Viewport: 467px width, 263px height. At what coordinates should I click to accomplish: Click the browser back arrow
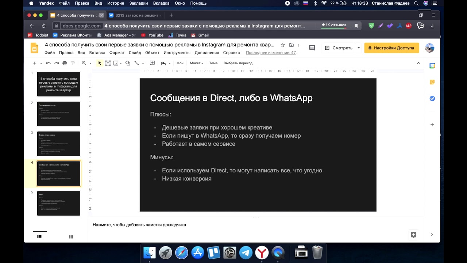(32, 26)
